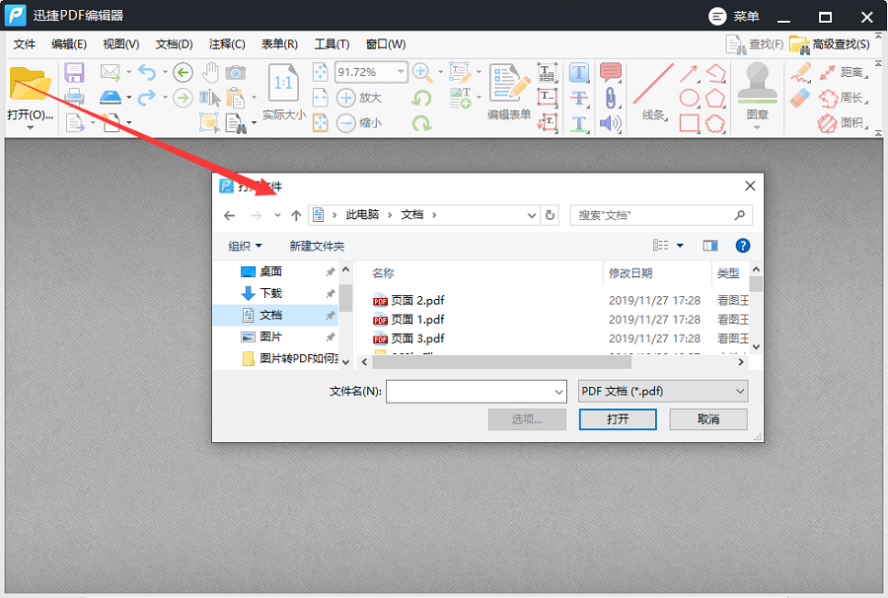Select the Hand pan tool
This screenshot has width=888, height=598.
click(211, 72)
